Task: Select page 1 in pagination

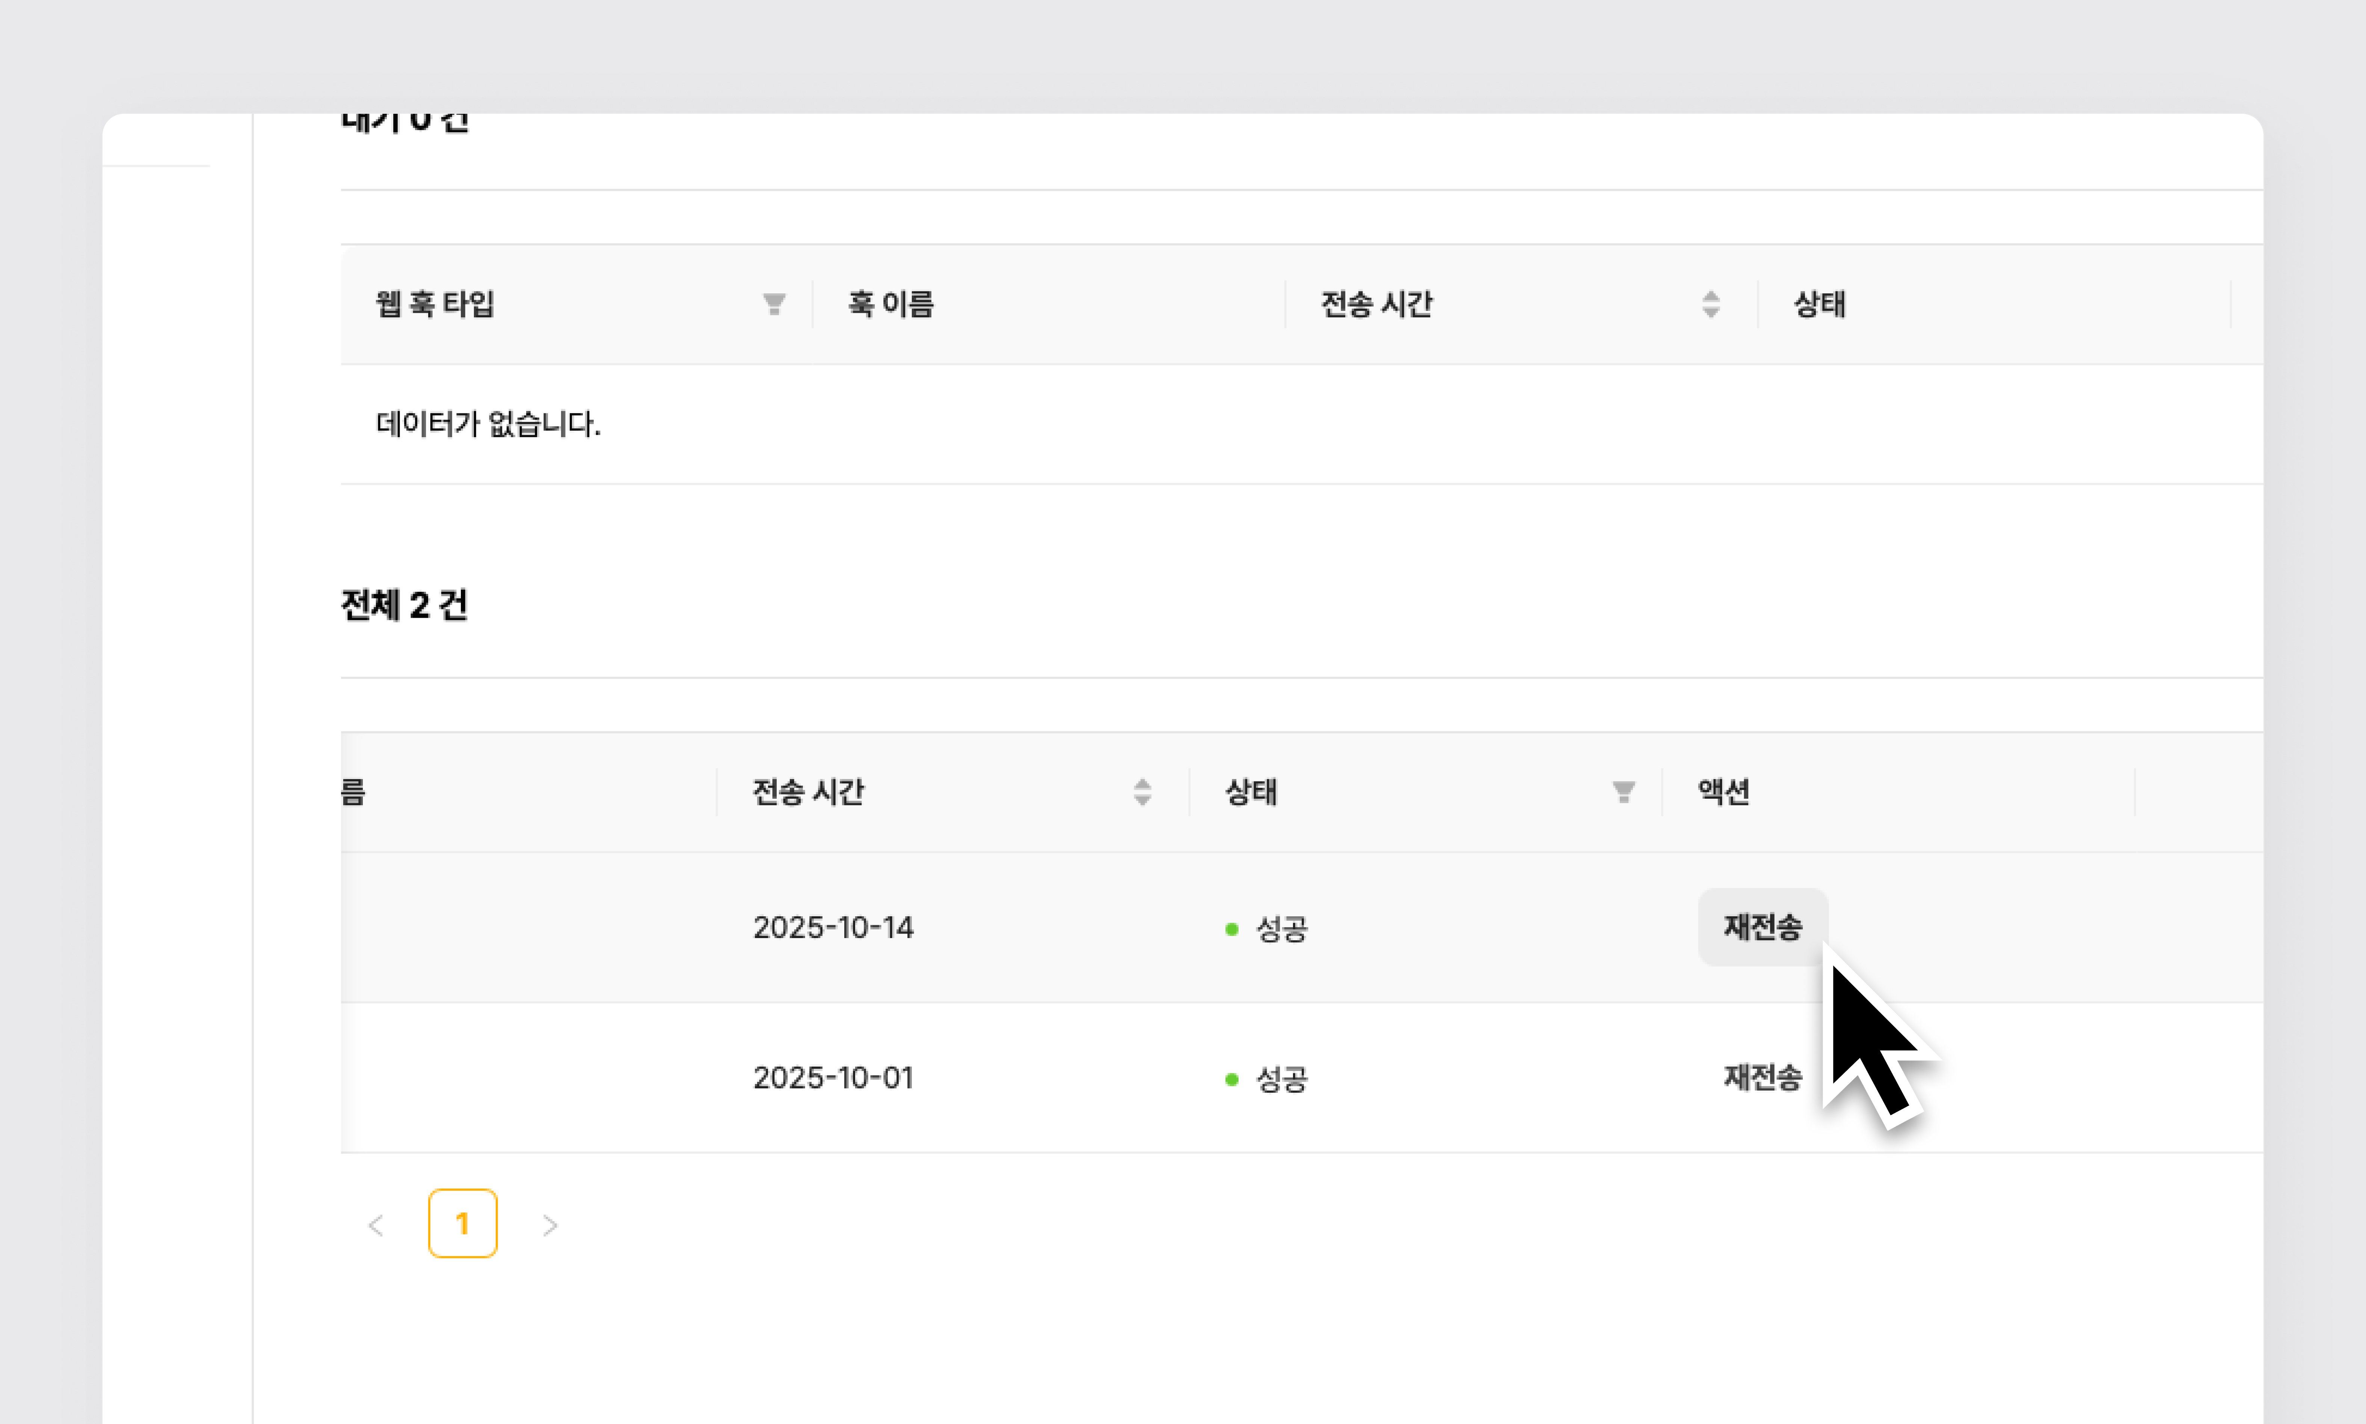Action: pos(462,1223)
